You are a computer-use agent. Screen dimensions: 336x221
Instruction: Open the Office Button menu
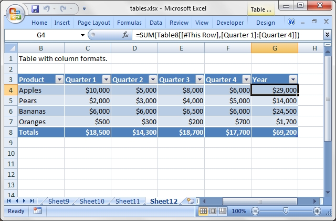point(15,14)
